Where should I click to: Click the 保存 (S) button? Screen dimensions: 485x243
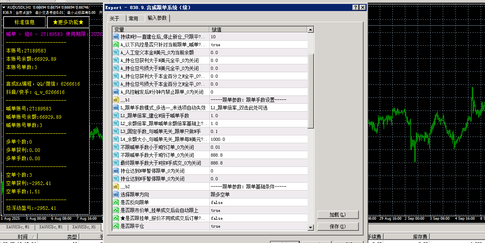coord(338,226)
